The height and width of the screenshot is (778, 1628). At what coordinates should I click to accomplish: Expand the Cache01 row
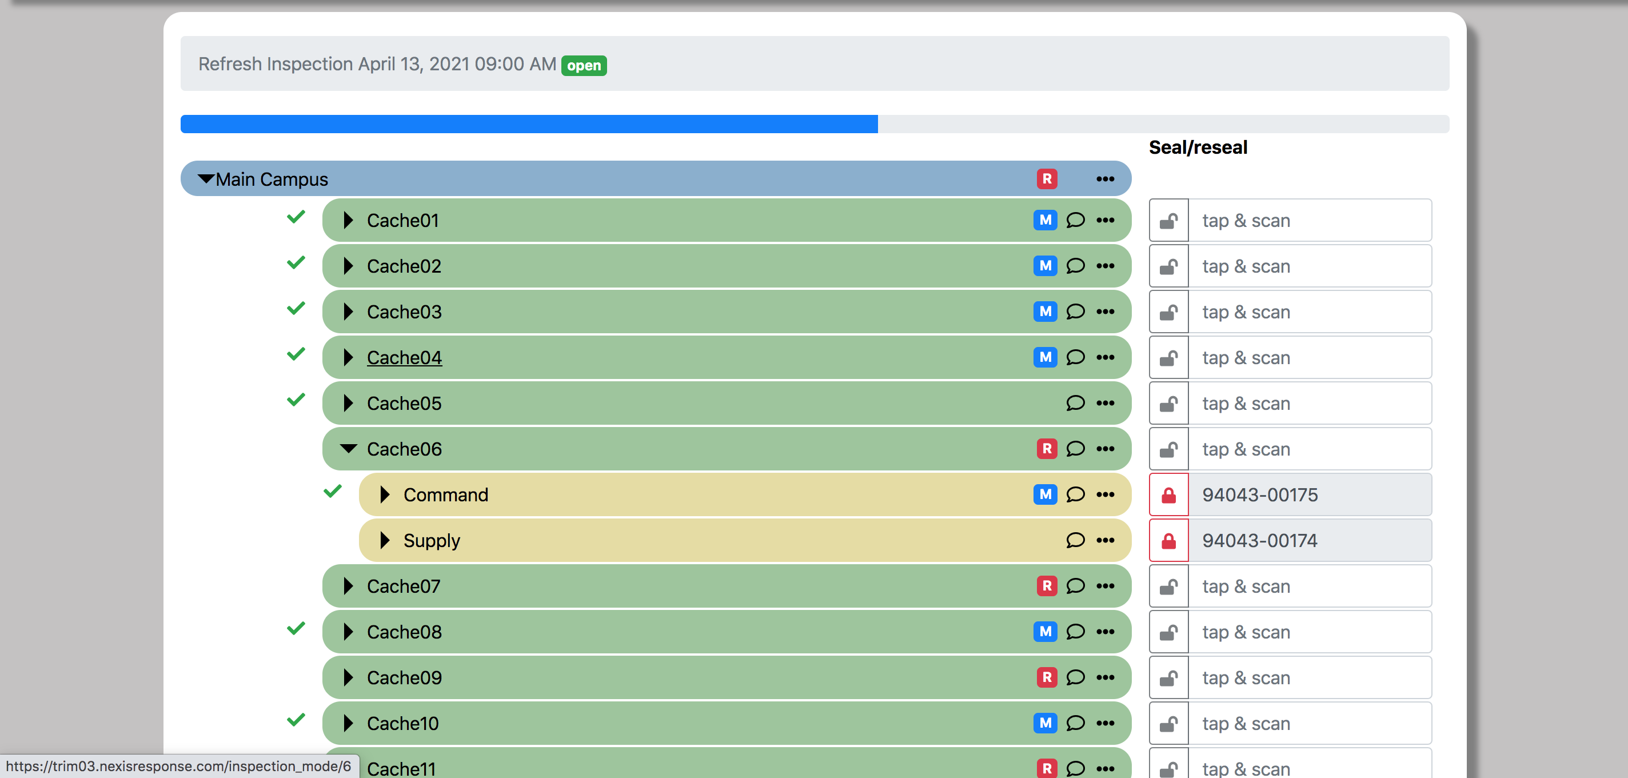348,220
